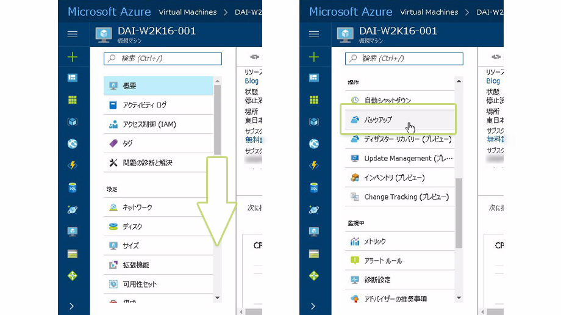
Task: Open メトリック monitoring item
Action: [400, 242]
